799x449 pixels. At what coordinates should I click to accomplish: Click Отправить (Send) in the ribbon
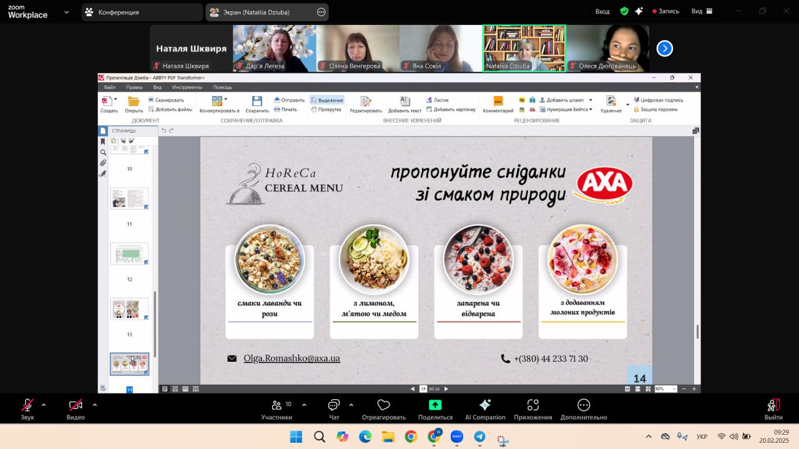point(289,100)
